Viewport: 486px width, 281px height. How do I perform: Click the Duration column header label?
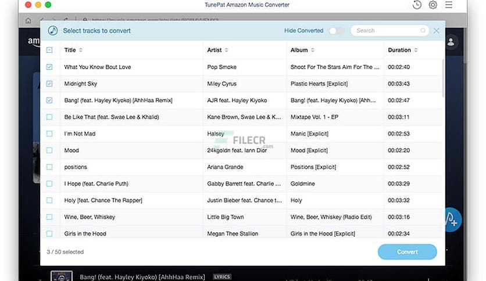click(x=399, y=50)
